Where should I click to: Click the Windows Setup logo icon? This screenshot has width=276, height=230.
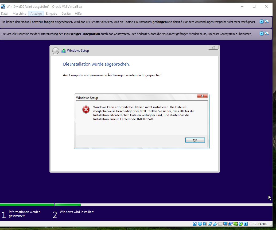click(x=63, y=51)
